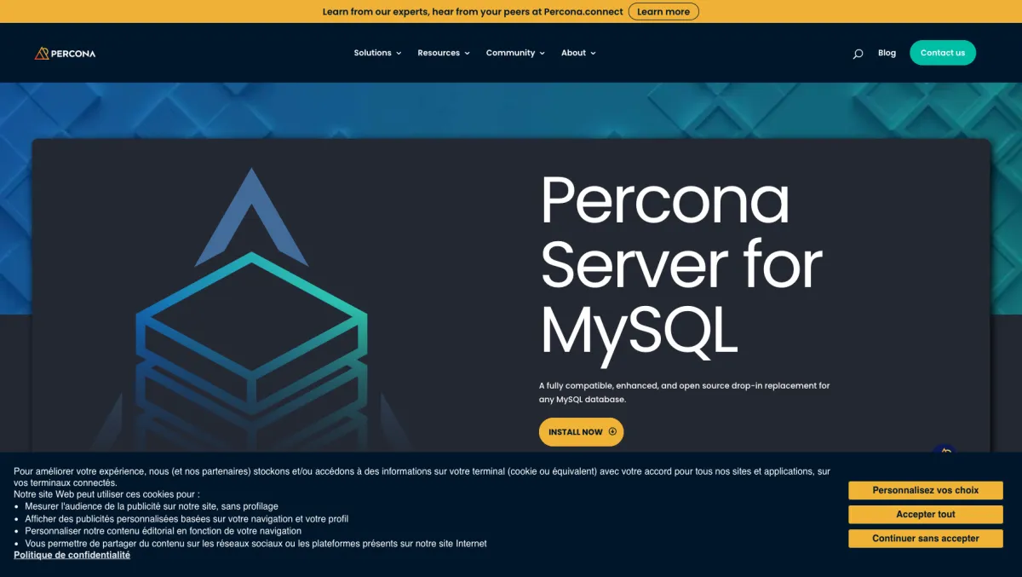Click the Percona logo in header

(65, 53)
